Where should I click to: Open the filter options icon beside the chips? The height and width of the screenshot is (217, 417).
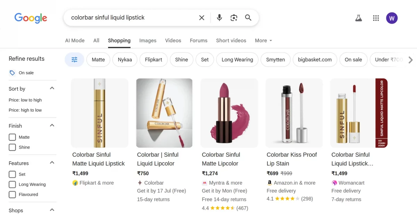click(x=74, y=59)
